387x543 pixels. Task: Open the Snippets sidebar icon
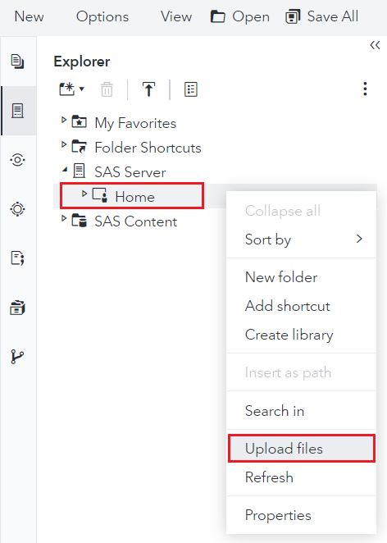tap(18, 258)
